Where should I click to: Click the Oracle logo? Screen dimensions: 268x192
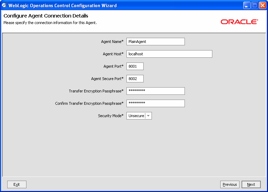coord(239,22)
